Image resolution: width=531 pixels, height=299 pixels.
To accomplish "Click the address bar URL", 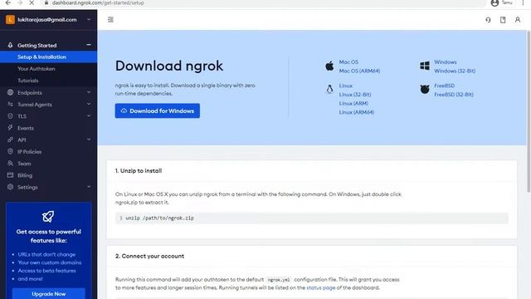I will (x=98, y=2).
